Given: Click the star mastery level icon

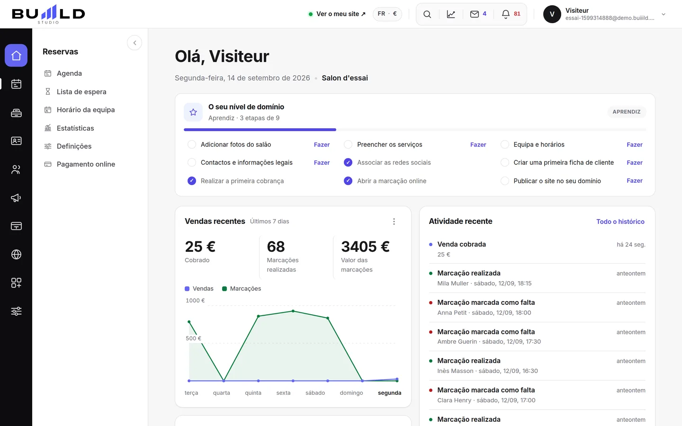Looking at the screenshot, I should (x=193, y=112).
